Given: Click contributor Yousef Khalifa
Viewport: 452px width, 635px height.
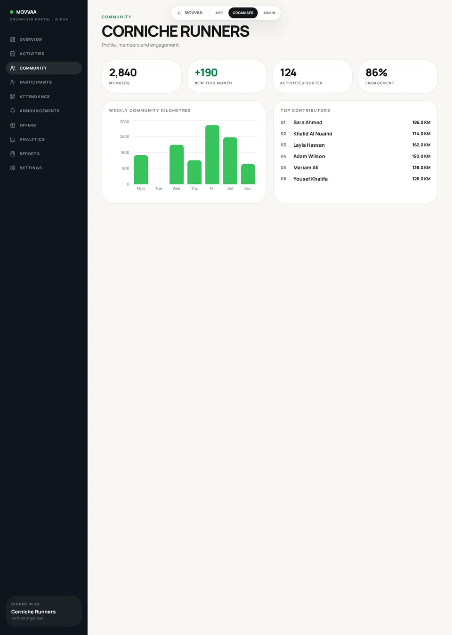Looking at the screenshot, I should [x=310, y=179].
